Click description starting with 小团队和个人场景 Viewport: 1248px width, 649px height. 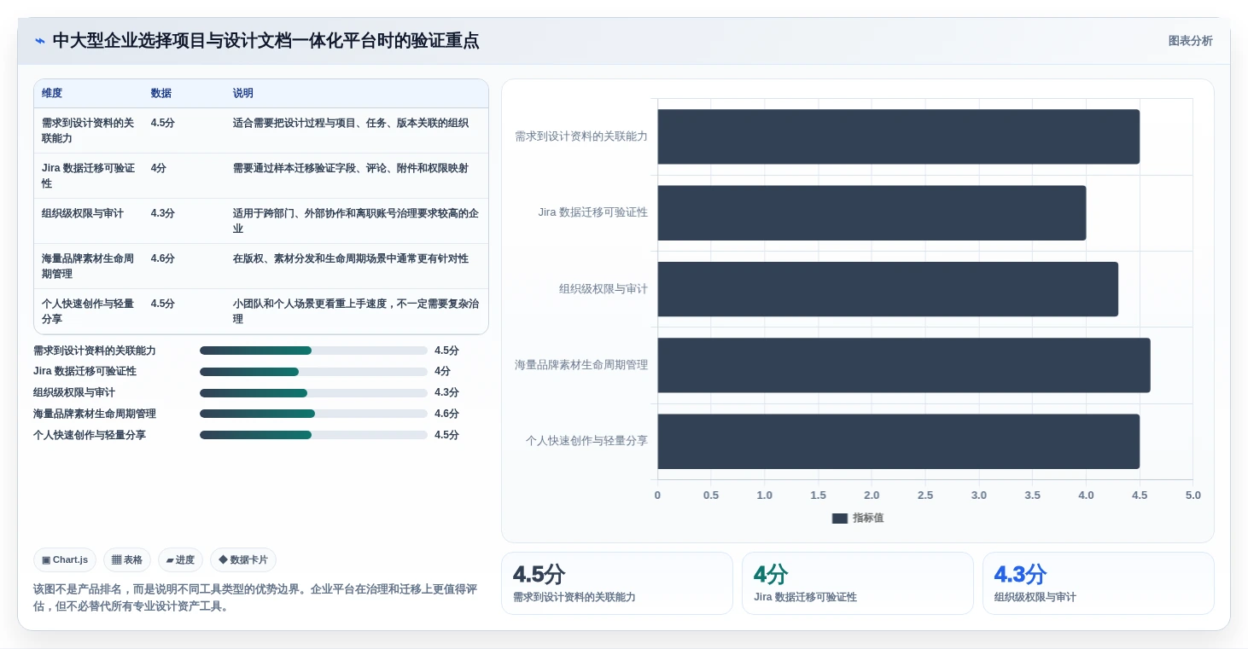(x=356, y=311)
